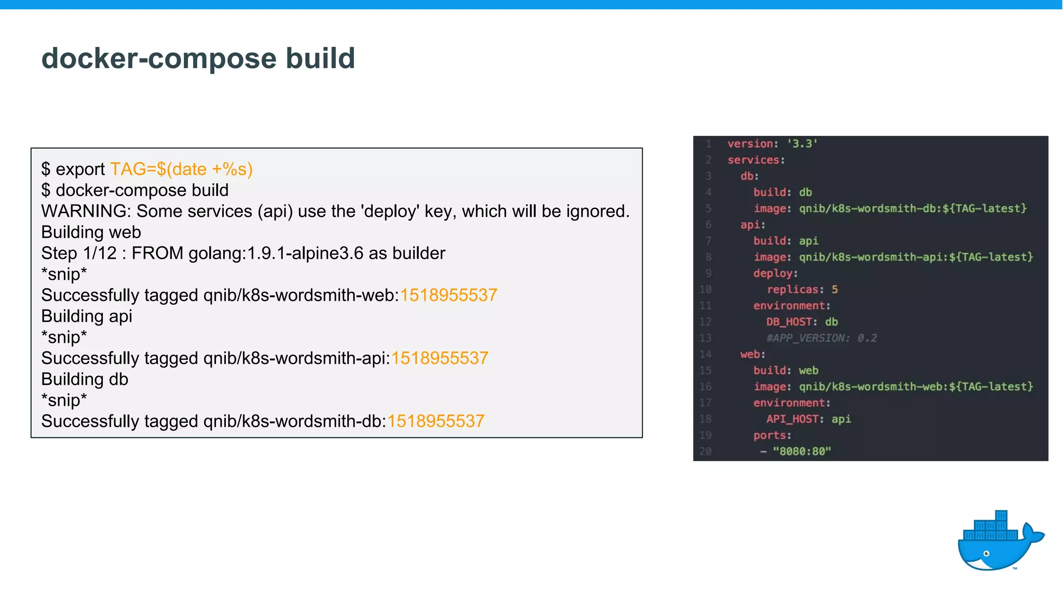Click the 'Building db' line
Screen dimensions: 1063x597
85,379
